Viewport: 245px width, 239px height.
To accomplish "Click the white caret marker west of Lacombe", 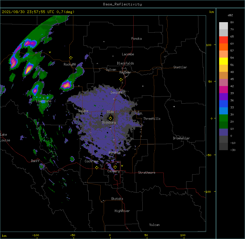I will [x=113, y=56].
